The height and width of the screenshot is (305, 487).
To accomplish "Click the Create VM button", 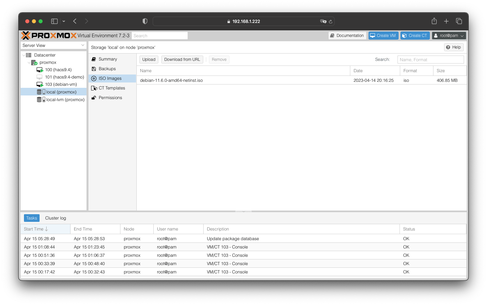I will (383, 36).
